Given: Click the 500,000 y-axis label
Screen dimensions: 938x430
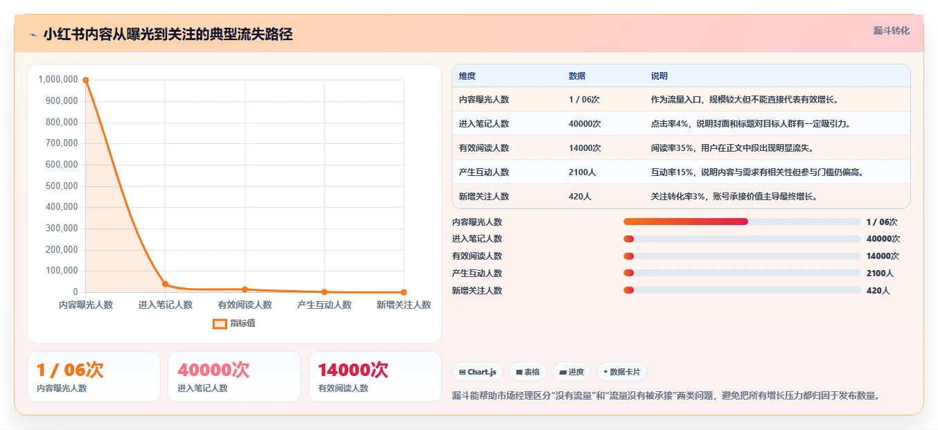Looking at the screenshot, I should 62,186.
